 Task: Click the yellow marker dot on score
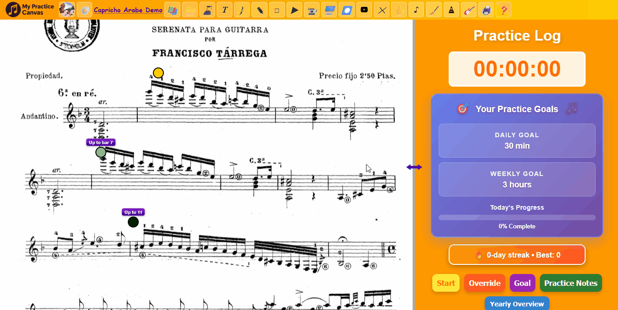(x=158, y=73)
